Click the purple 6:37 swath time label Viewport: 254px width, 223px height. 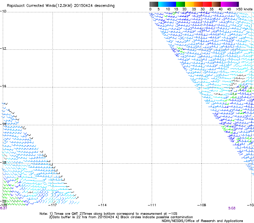point(3,208)
